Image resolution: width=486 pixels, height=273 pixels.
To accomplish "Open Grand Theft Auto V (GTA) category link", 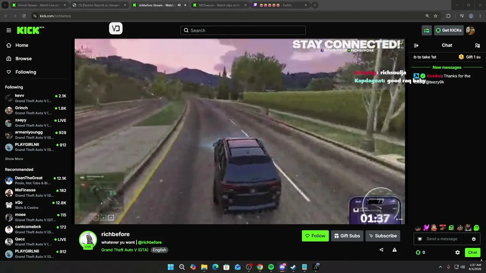I will pos(125,250).
